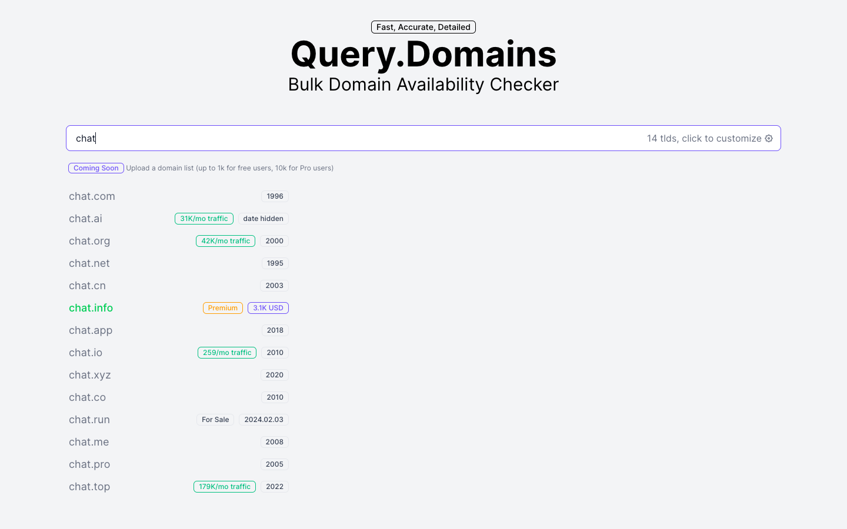Click the 'date hidden' badge for chat.ai
The height and width of the screenshot is (529, 847).
coord(263,218)
